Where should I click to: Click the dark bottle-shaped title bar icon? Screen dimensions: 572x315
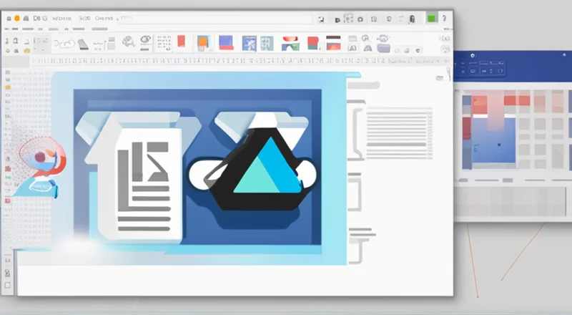(412, 19)
